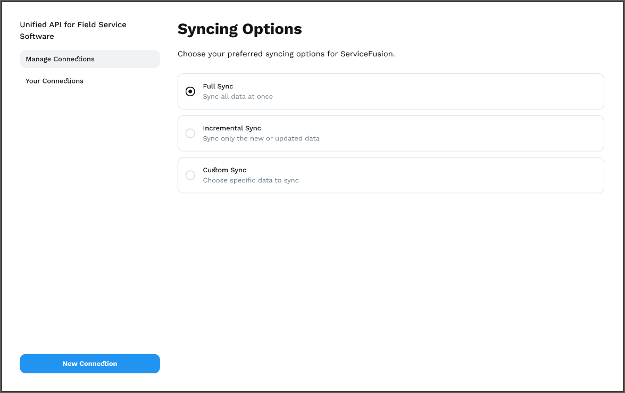Image resolution: width=625 pixels, height=393 pixels.
Task: Click the Choose specific data to sync description
Action: point(251,180)
